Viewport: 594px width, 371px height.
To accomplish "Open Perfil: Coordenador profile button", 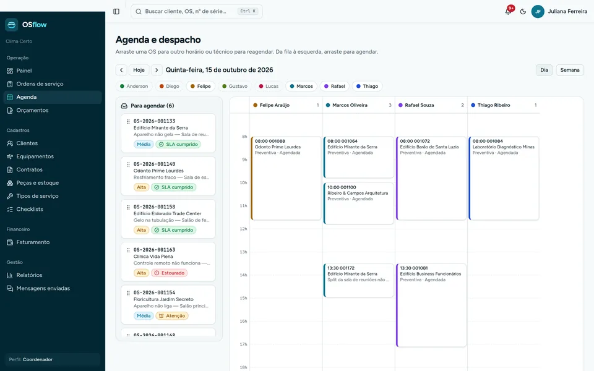I will coord(53,360).
